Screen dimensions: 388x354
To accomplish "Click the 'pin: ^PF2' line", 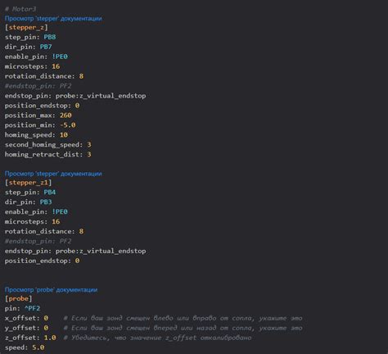I will point(22,308).
